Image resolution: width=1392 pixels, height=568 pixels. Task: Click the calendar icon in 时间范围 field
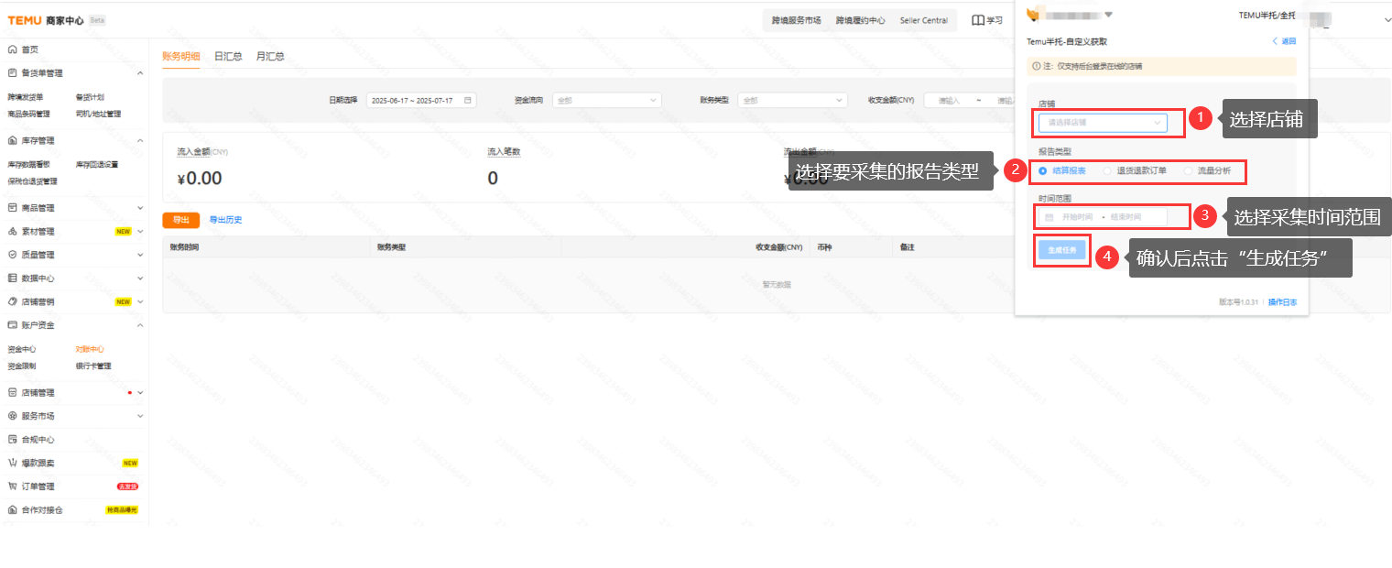1049,217
